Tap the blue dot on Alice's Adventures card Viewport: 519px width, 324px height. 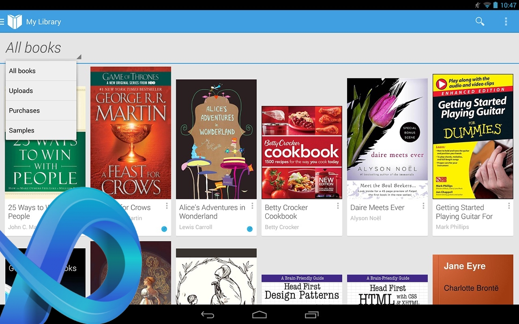click(x=250, y=229)
